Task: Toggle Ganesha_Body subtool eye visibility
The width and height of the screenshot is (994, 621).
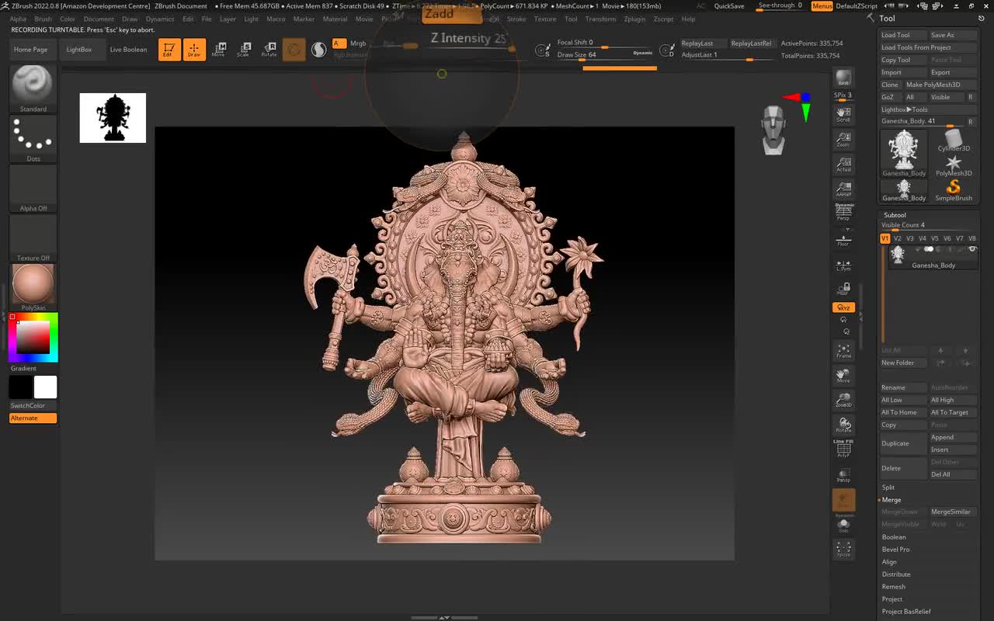Action: (972, 249)
